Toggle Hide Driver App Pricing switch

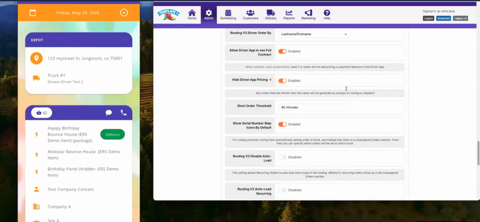[x=282, y=80]
